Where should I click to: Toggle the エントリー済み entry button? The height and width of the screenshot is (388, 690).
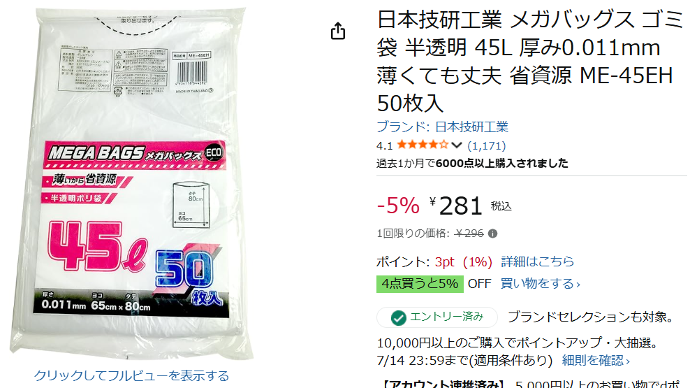tap(437, 317)
